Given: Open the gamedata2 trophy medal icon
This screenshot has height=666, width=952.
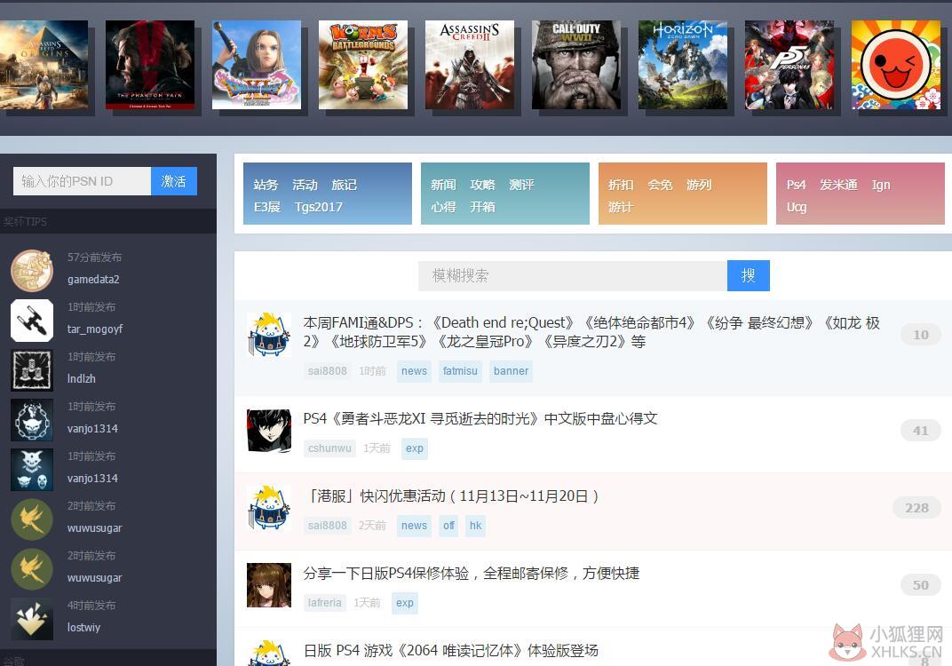Looking at the screenshot, I should click(x=32, y=271).
